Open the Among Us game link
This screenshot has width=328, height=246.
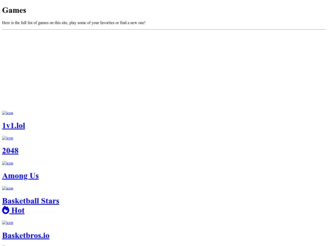point(20,176)
